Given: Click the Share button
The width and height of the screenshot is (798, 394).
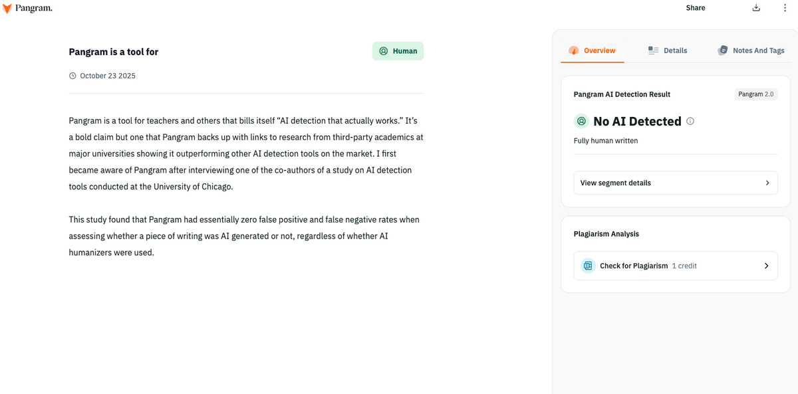Looking at the screenshot, I should 695,7.
